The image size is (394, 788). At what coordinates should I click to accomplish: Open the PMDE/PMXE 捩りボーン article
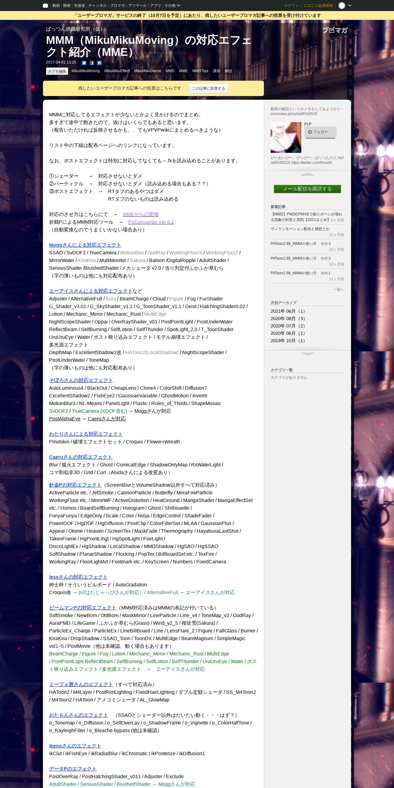306,217
